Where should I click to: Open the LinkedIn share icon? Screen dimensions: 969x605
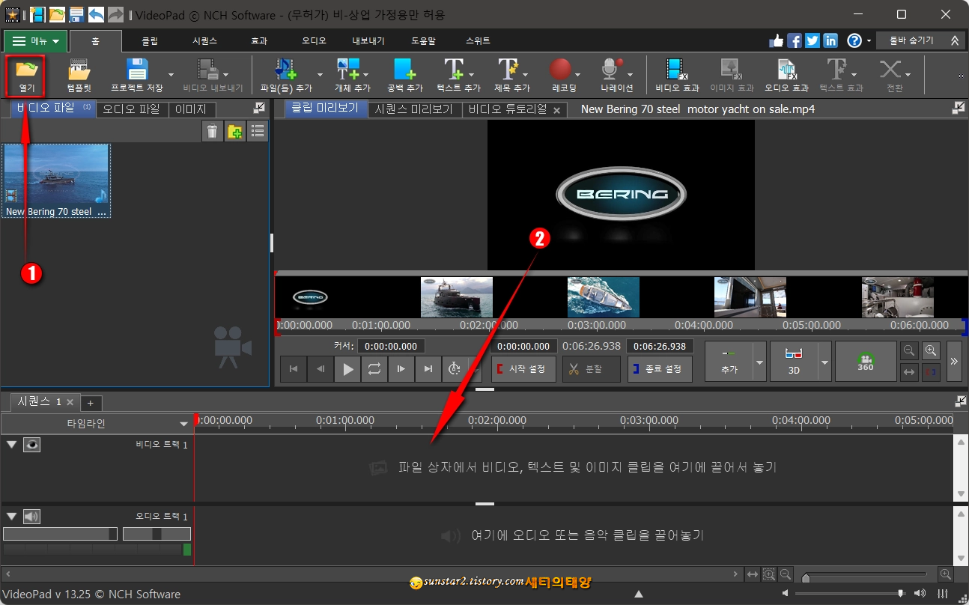click(x=830, y=40)
